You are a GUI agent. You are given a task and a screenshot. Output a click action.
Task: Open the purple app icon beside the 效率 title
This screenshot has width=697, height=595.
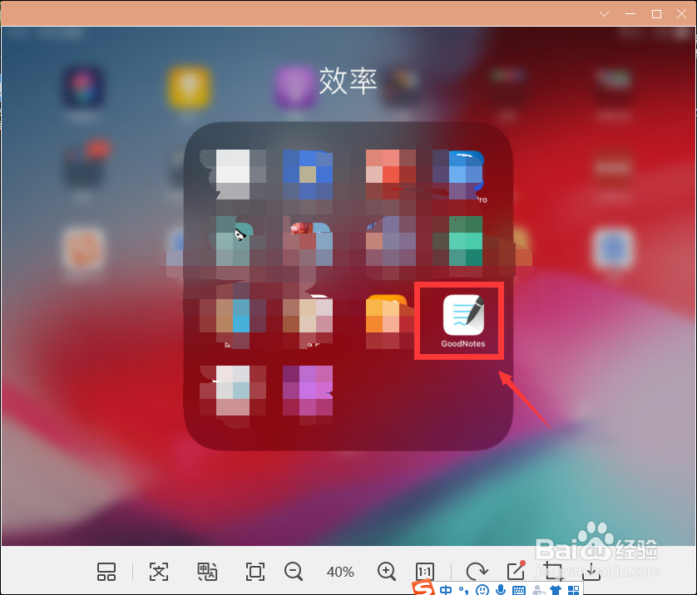coord(294,86)
